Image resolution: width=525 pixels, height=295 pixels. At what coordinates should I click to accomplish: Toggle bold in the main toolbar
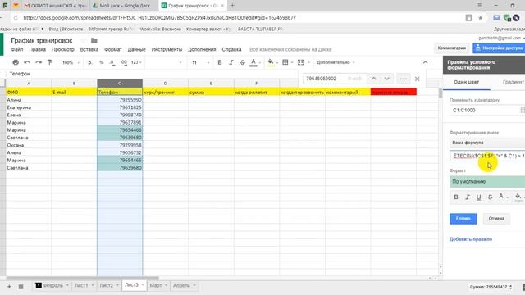220,62
